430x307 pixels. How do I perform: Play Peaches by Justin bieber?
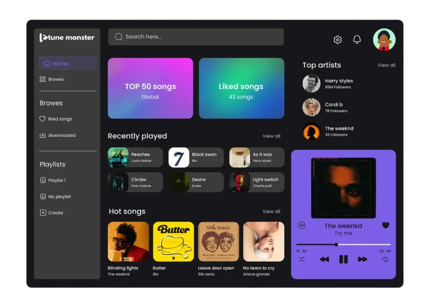pos(135,157)
